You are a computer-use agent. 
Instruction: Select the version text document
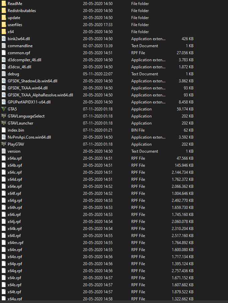pyautogui.click(x=14, y=151)
